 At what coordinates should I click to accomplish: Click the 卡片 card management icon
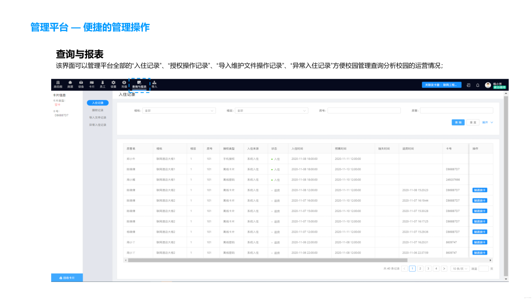click(91, 84)
